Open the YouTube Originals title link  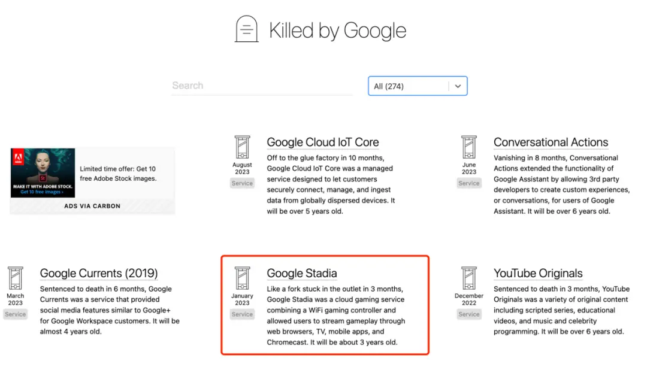point(538,273)
